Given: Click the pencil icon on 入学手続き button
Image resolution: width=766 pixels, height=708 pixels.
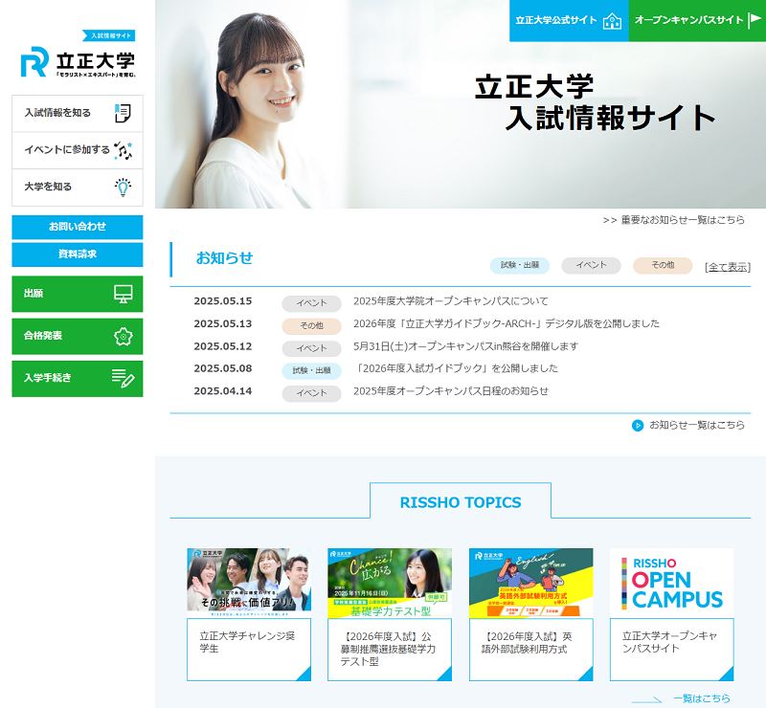Looking at the screenshot, I should (x=124, y=379).
